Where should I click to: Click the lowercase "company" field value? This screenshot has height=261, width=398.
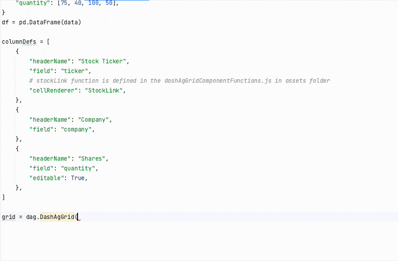76,130
